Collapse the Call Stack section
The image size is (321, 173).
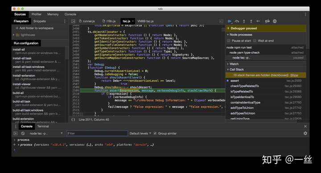coord(228,69)
